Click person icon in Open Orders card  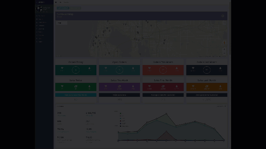pos(133,68)
